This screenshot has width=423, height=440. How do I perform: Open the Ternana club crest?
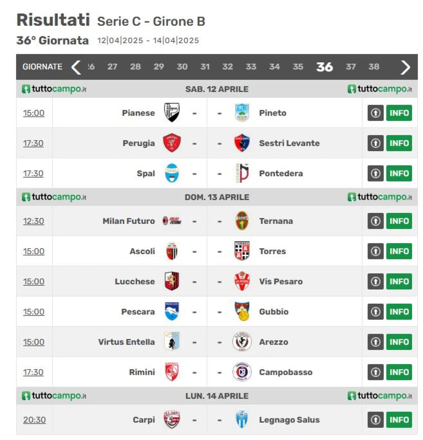pyautogui.click(x=242, y=221)
